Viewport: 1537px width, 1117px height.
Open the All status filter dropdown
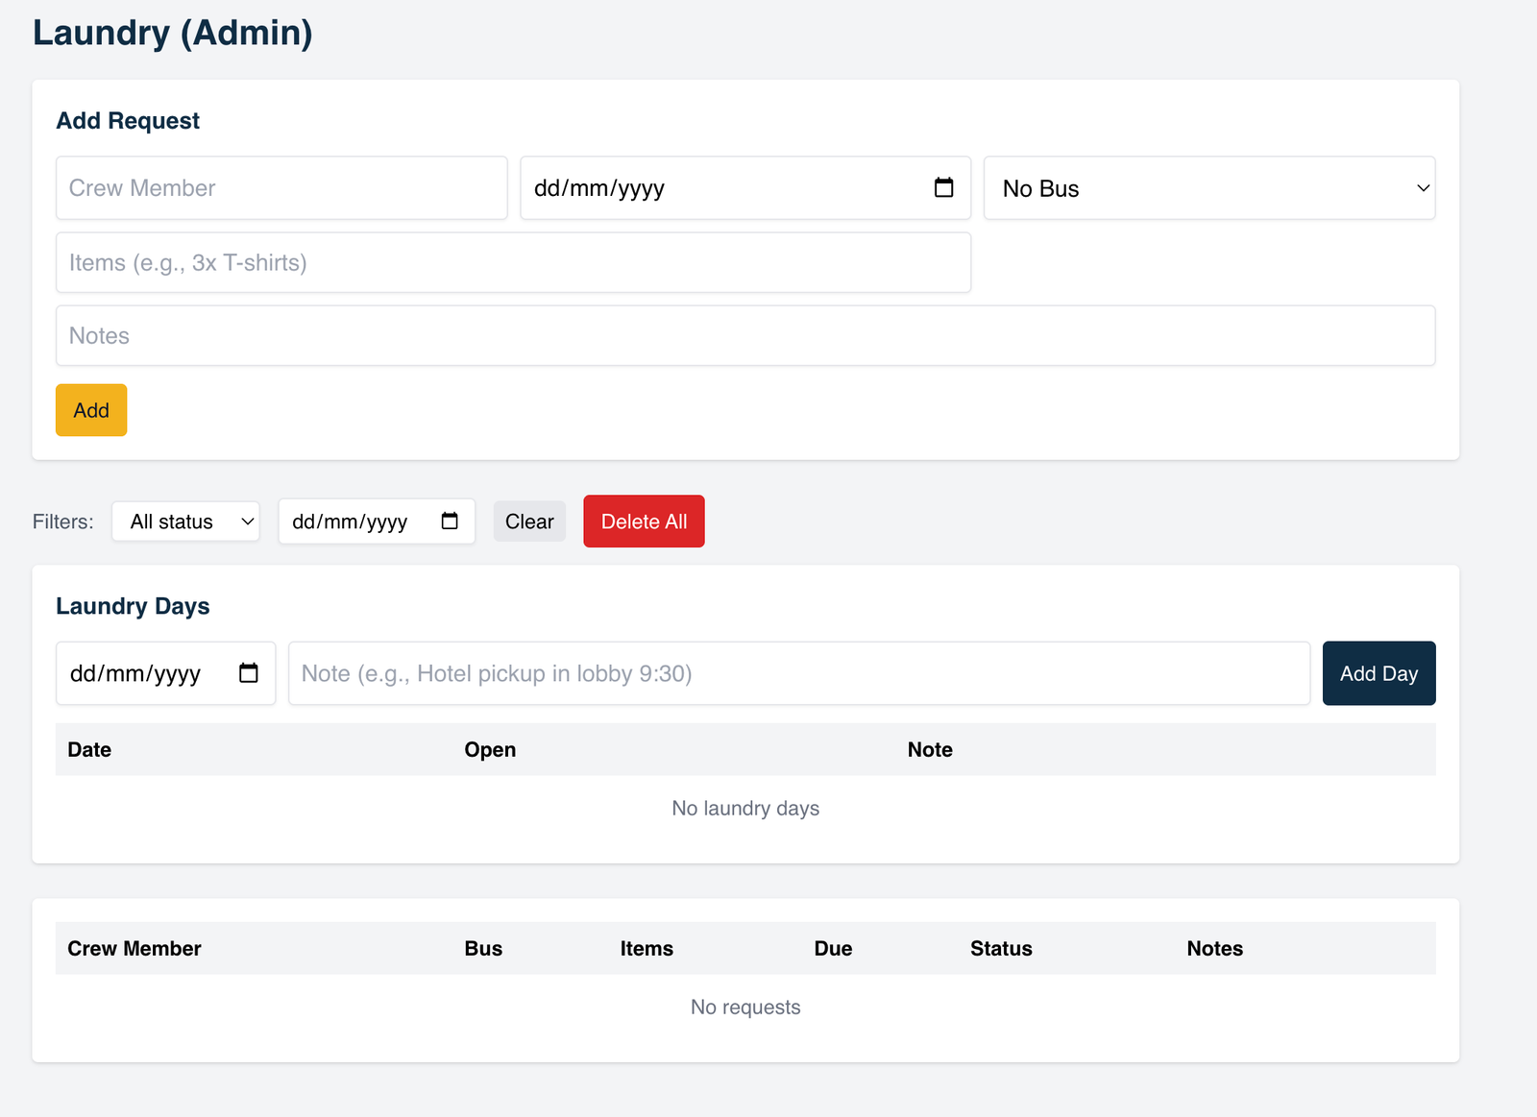pos(185,522)
